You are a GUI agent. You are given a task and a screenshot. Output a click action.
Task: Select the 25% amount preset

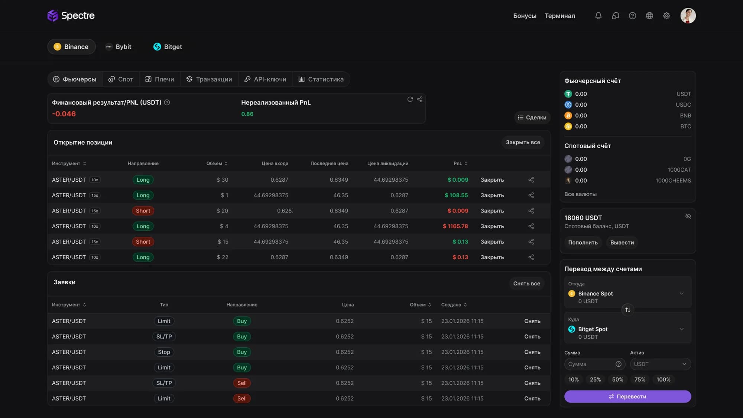[595, 380]
